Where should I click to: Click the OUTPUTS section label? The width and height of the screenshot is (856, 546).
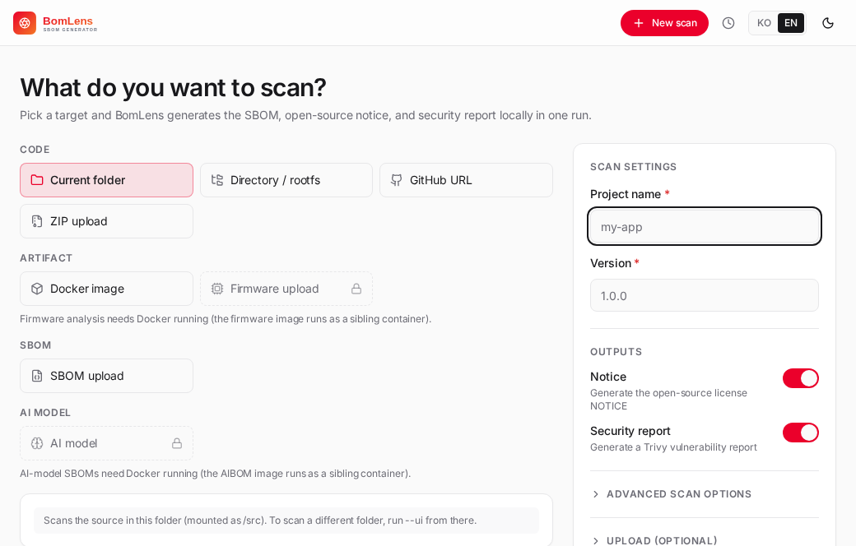click(x=616, y=352)
